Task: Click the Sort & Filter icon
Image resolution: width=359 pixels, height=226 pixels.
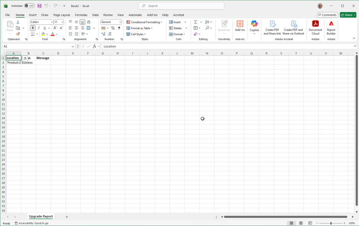Action: click(207, 22)
